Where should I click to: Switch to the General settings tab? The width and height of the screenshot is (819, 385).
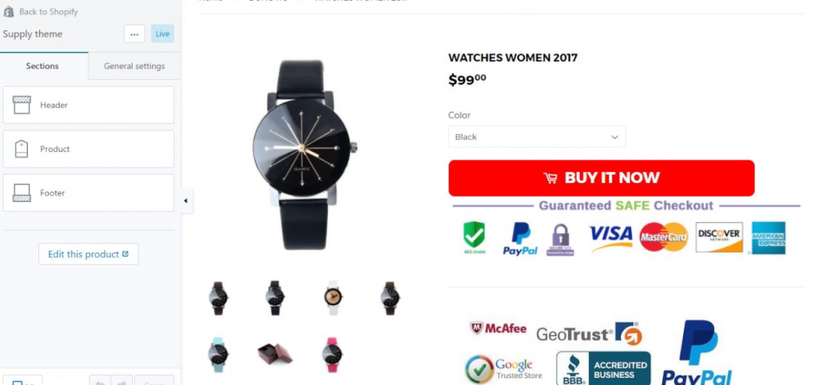[x=134, y=65]
